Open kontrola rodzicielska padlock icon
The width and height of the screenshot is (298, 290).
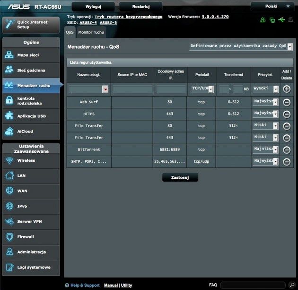pos(9,100)
